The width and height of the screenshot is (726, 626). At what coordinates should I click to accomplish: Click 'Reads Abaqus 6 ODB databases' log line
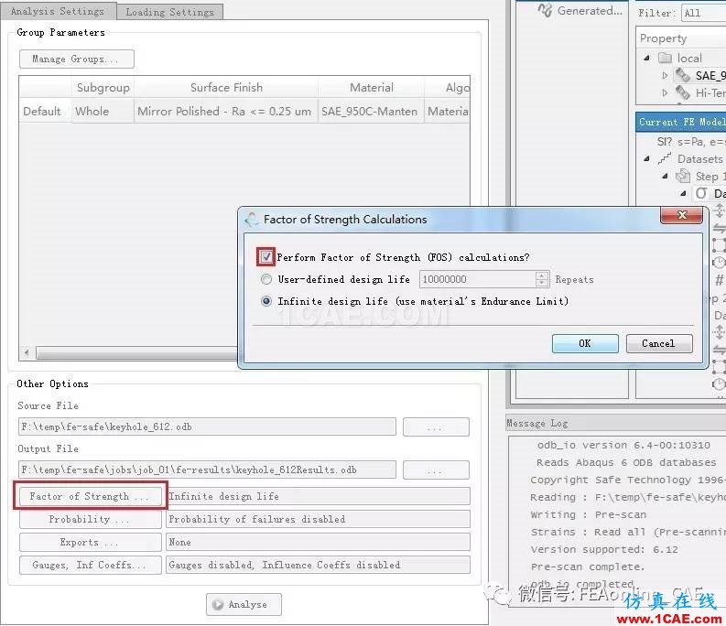[x=626, y=462]
